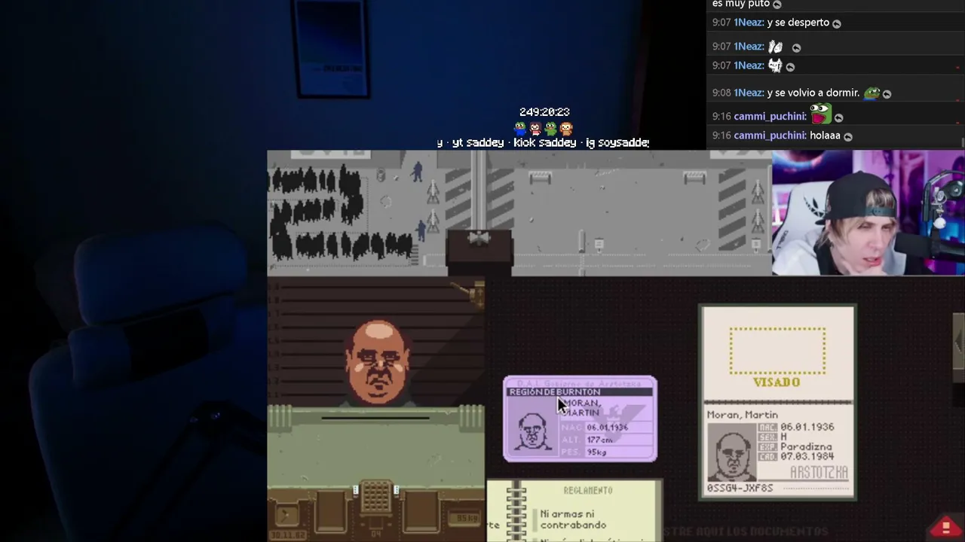Viewport: 965px width, 542px height.
Task: Click the orange monkey emote under the timer
Action: 566,129
